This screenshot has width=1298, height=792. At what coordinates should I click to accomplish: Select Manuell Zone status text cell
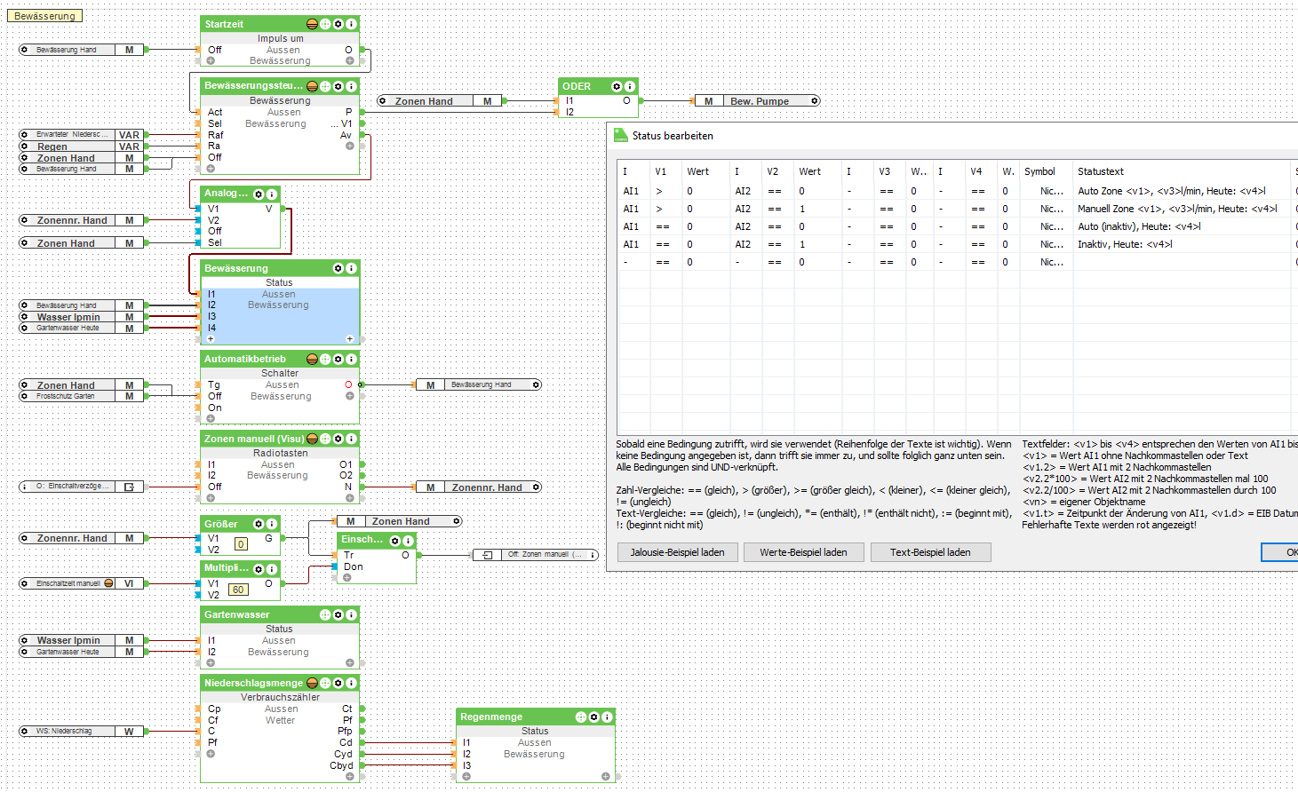(x=1177, y=209)
